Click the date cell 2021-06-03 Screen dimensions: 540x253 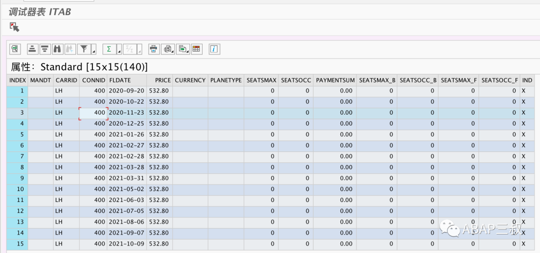126,200
